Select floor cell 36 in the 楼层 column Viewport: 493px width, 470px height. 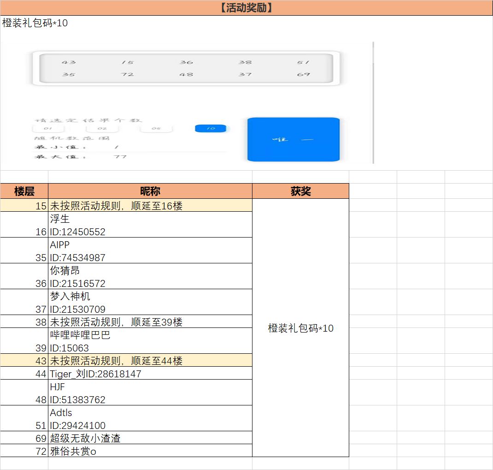click(x=24, y=276)
